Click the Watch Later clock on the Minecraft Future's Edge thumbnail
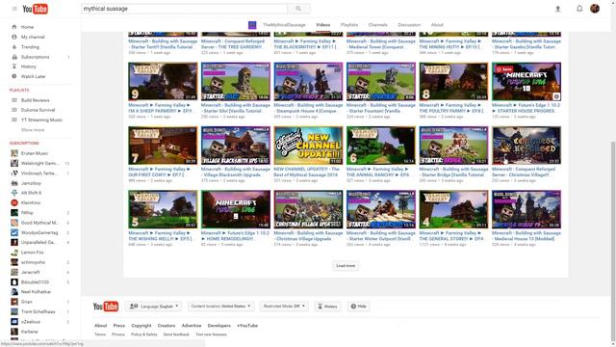This screenshot has height=347, width=616. [556, 96]
